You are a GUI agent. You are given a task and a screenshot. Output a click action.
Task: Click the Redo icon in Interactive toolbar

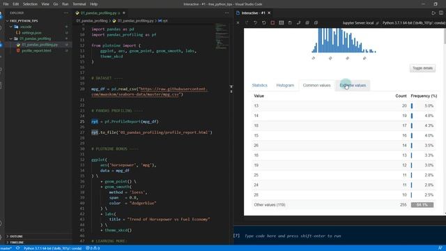(x=247, y=23)
